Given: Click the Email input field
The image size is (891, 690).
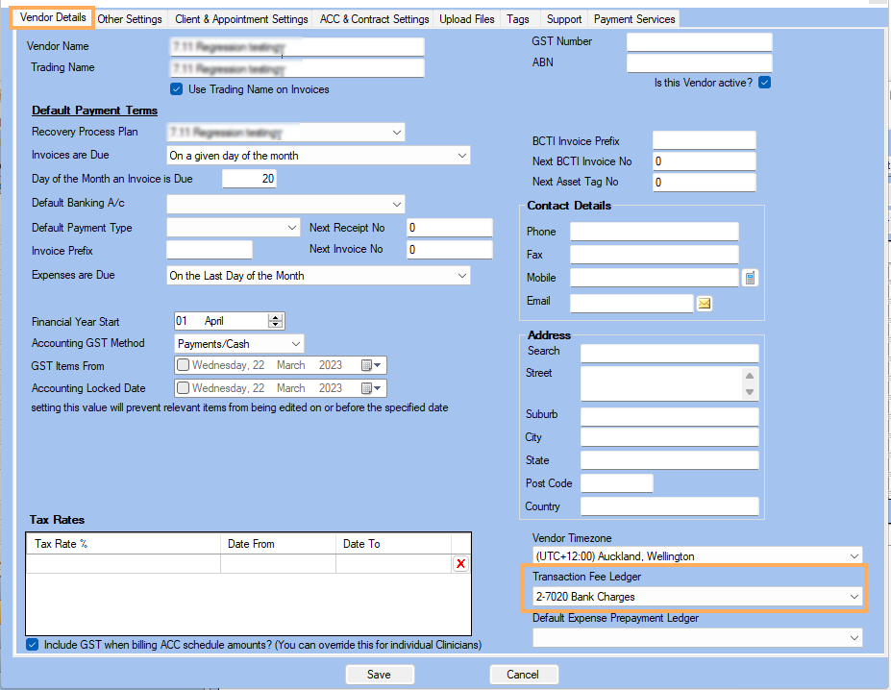Looking at the screenshot, I should pyautogui.click(x=631, y=303).
